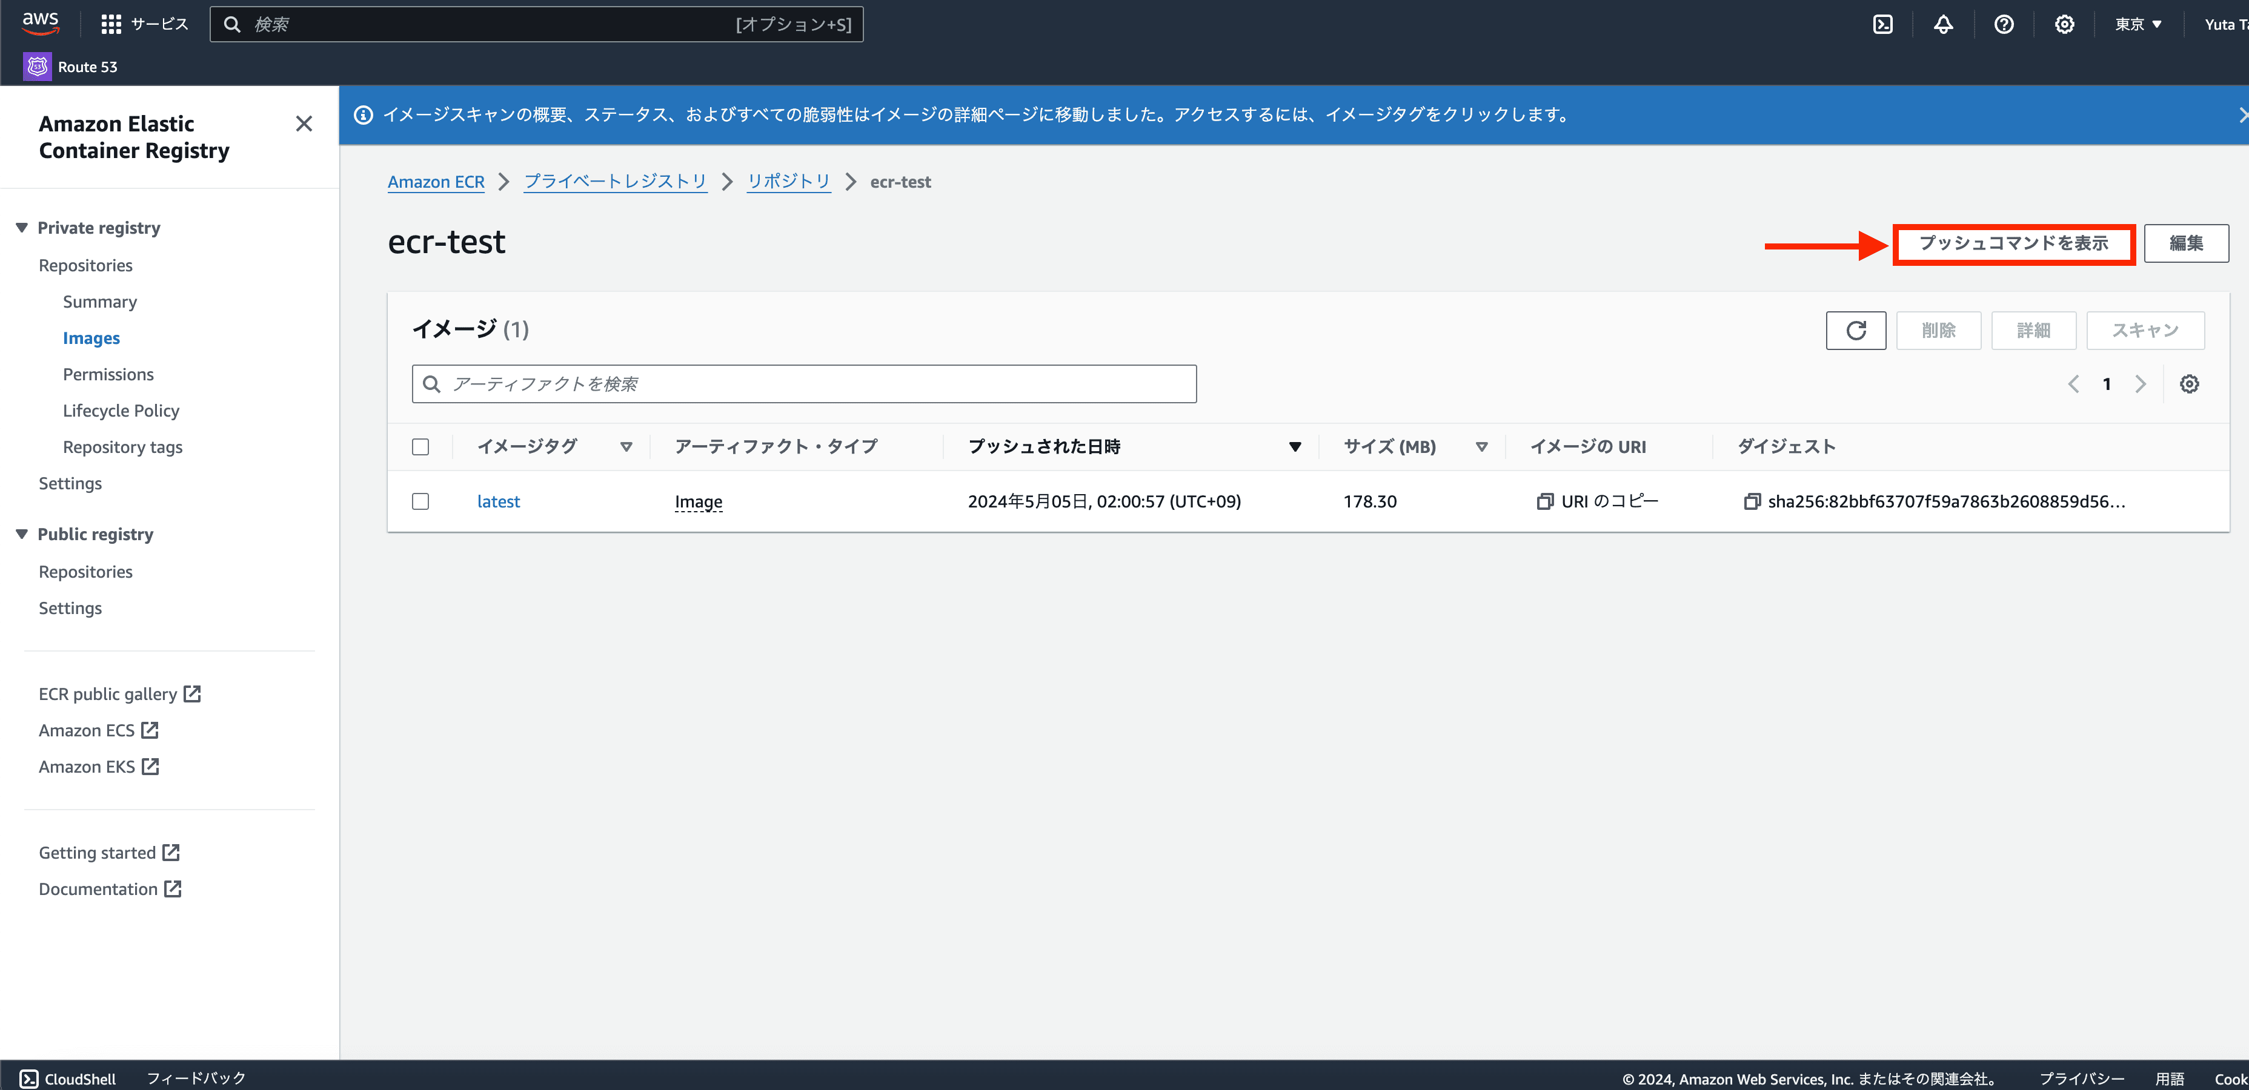The height and width of the screenshot is (1090, 2249).
Task: Click the スキャン button
Action: coord(2145,331)
